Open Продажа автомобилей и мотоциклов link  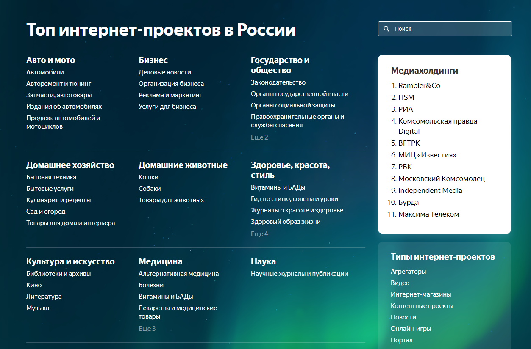[63, 122]
